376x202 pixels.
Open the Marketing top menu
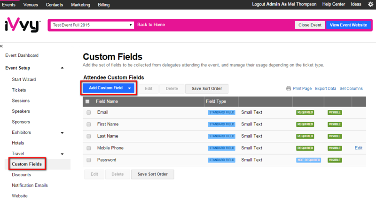[x=80, y=5]
